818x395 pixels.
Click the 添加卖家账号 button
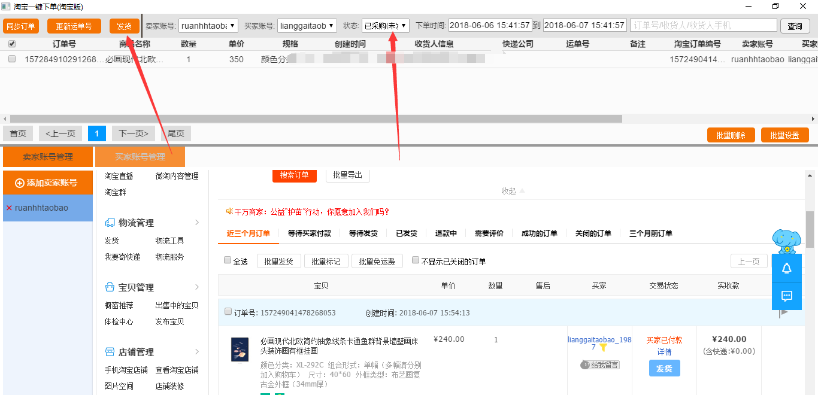[x=48, y=183]
